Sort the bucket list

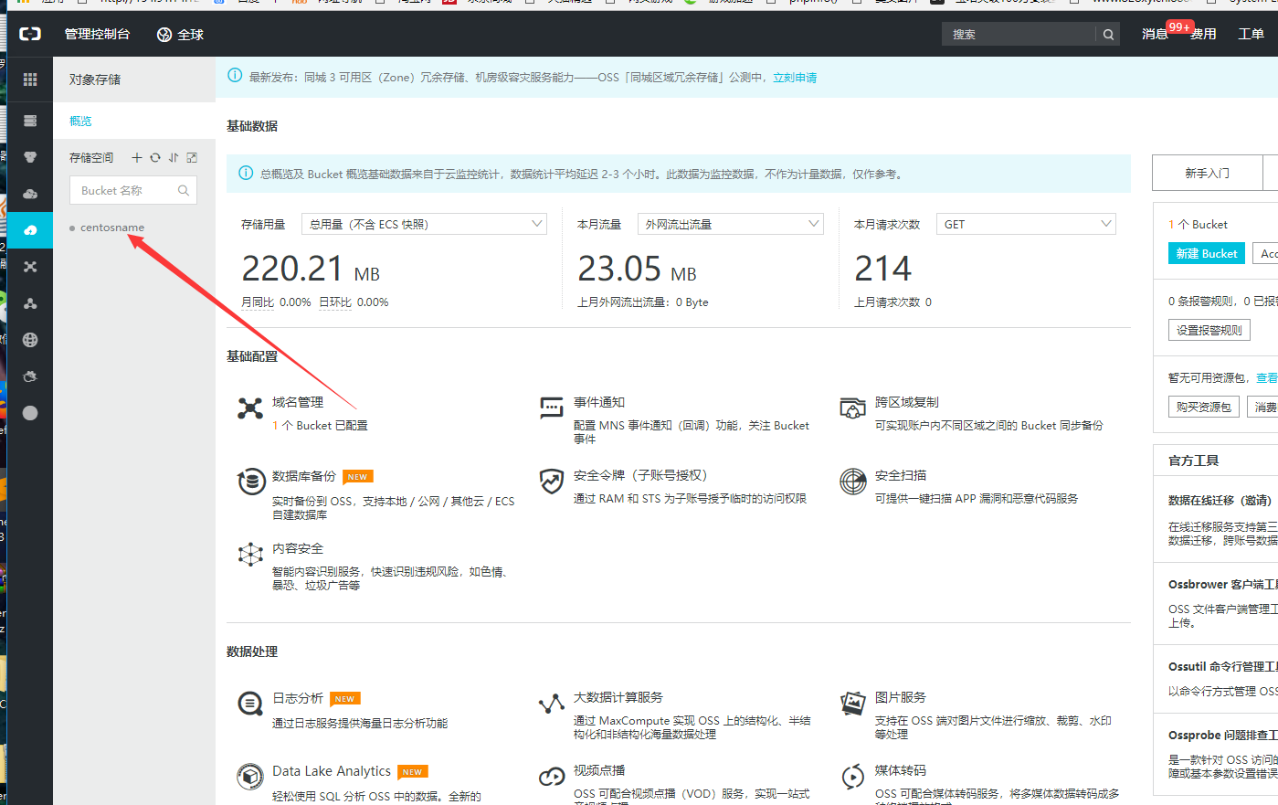pyautogui.click(x=174, y=158)
